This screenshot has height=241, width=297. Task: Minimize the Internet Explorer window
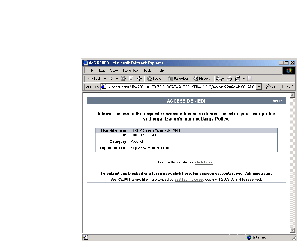coord(282,63)
